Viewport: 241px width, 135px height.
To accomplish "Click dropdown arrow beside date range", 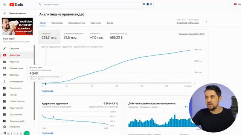I will (x=206, y=21).
